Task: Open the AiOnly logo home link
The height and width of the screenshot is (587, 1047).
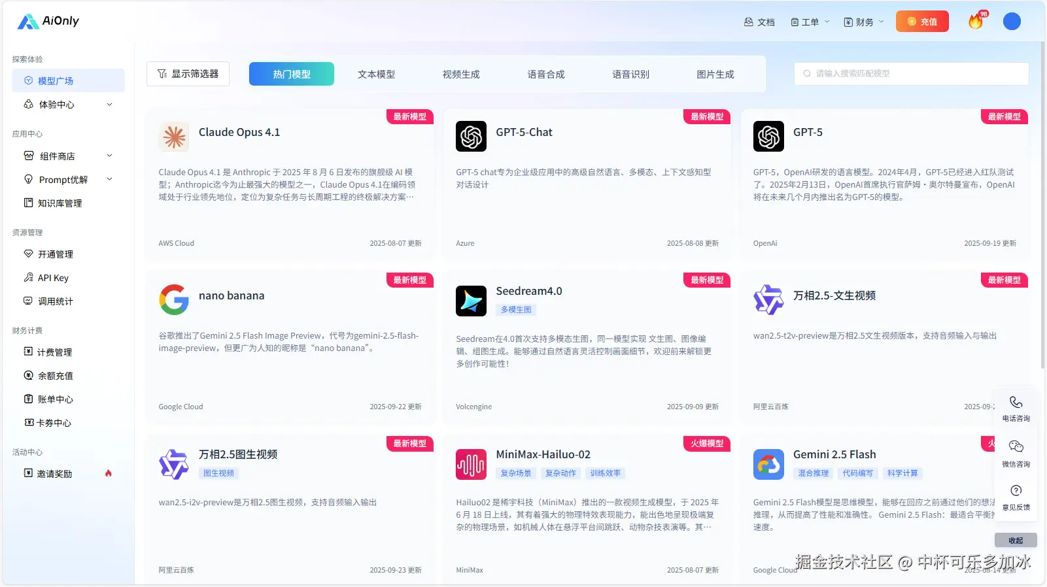Action: [x=48, y=22]
